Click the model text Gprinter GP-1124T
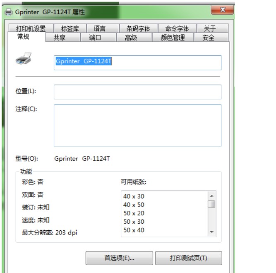276x273 pixels. pos(82,159)
